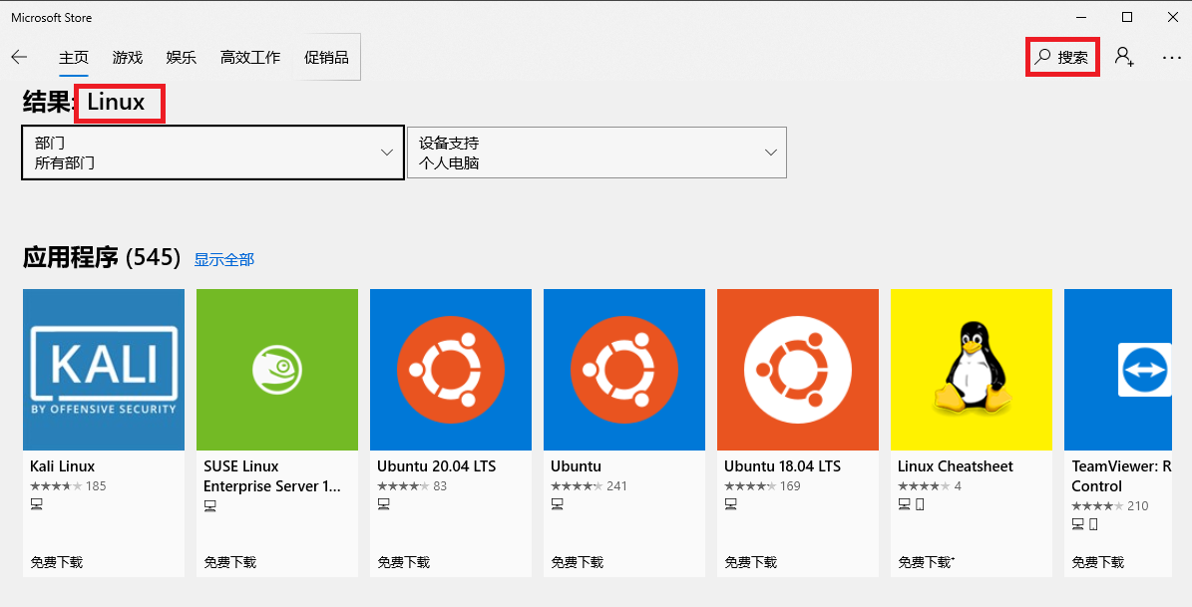The image size is (1192, 607).
Task: Click the PC device icon under Ubuntu 18.04 LTS
Action: pyautogui.click(x=730, y=504)
